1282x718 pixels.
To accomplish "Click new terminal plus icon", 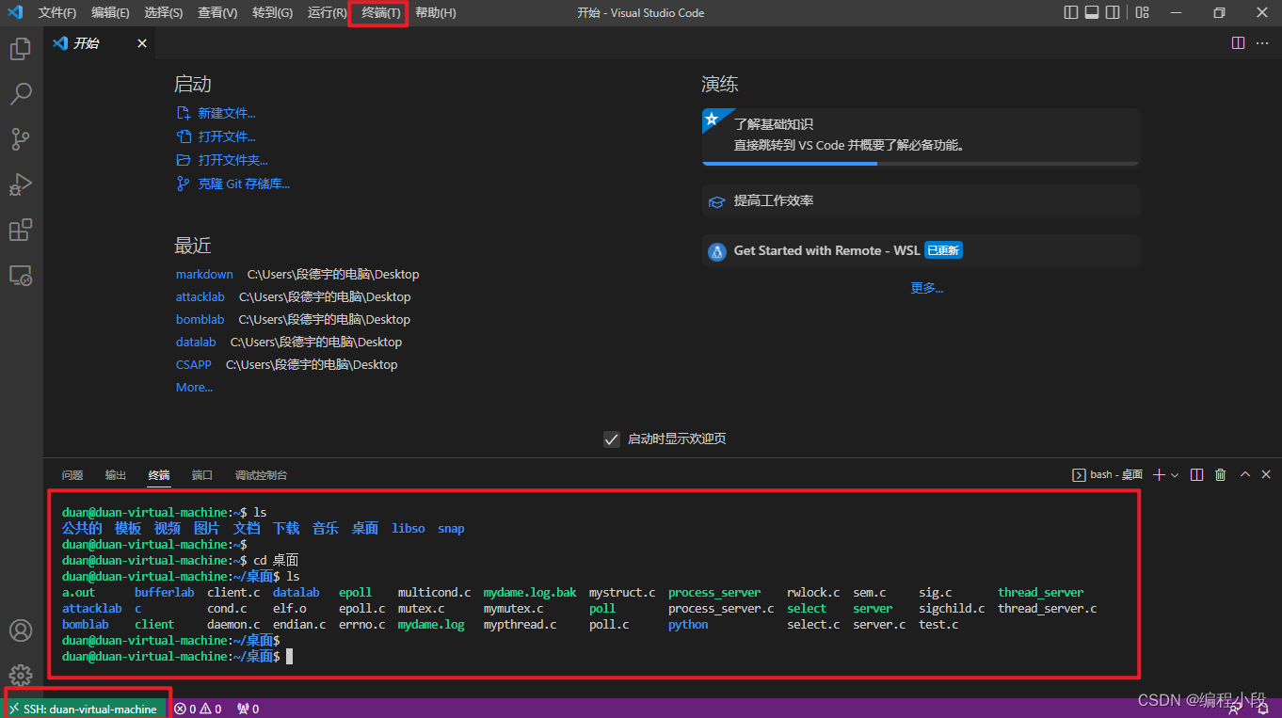I will tap(1160, 475).
